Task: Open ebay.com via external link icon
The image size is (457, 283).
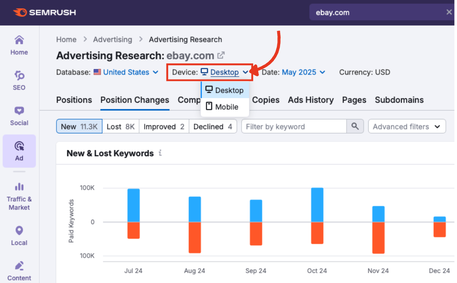Action: 221,55
